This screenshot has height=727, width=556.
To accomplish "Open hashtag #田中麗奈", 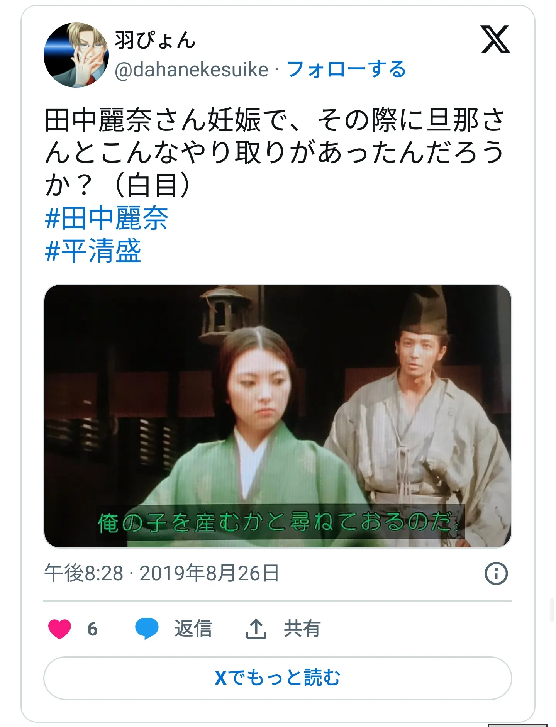I will [107, 218].
